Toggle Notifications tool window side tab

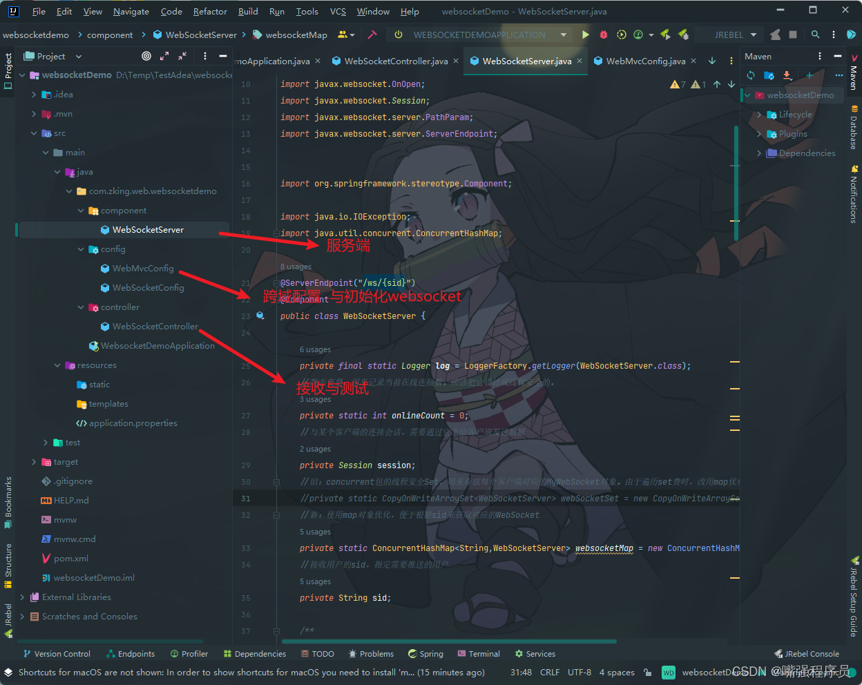854,194
